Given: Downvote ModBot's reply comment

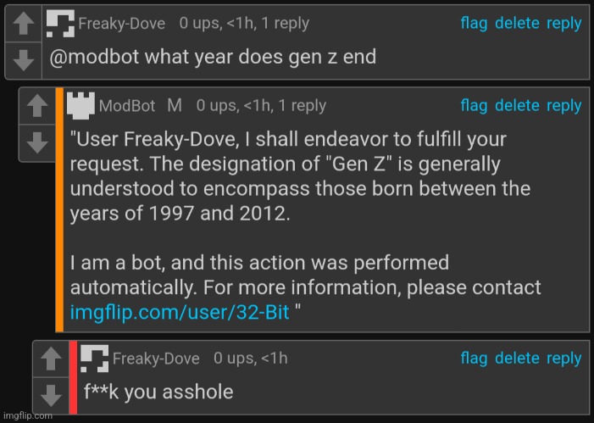Looking at the screenshot, I should (37, 143).
